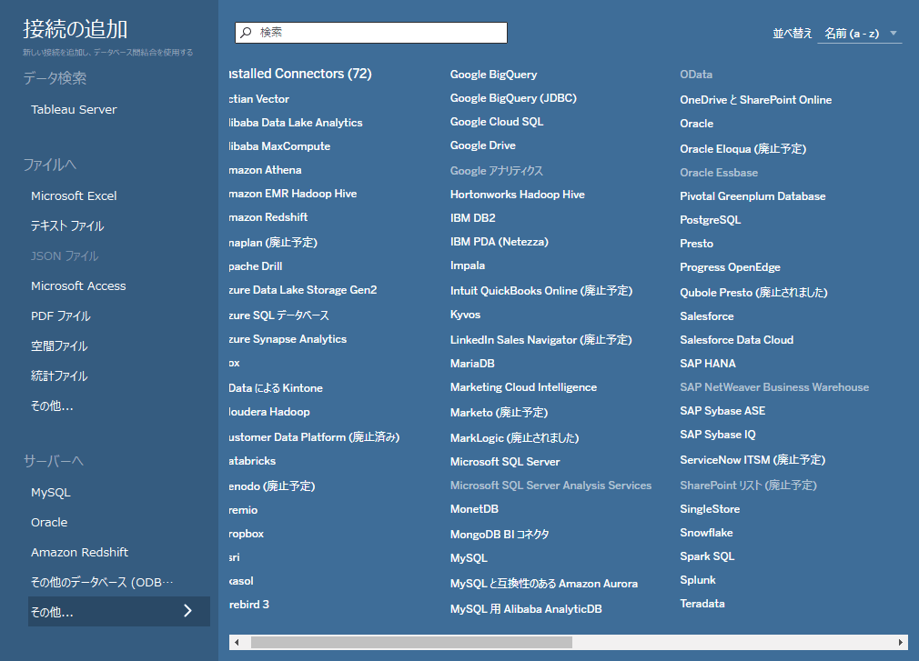919x661 pixels.
Task: Select Qubole Presto connector
Action: (753, 292)
